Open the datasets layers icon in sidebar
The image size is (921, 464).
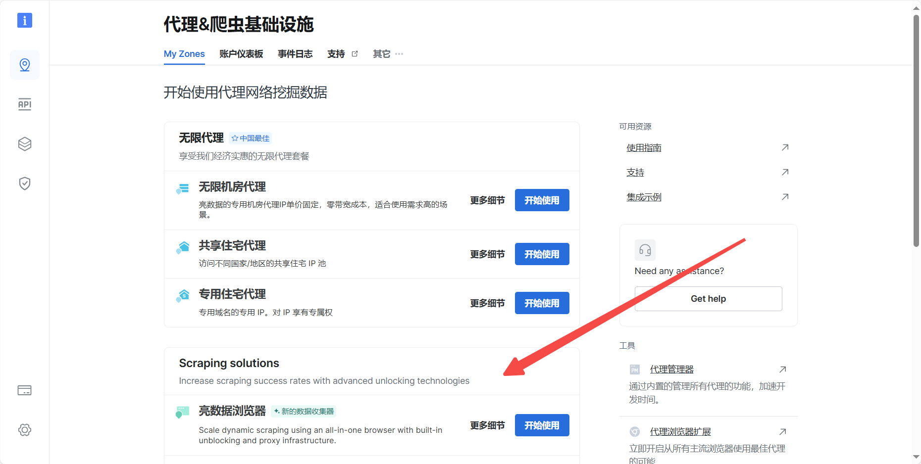click(x=25, y=144)
